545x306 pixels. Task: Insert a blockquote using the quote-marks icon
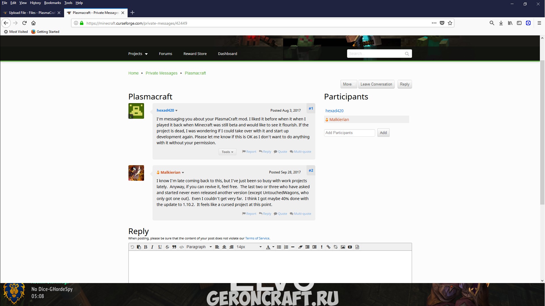(x=174, y=247)
